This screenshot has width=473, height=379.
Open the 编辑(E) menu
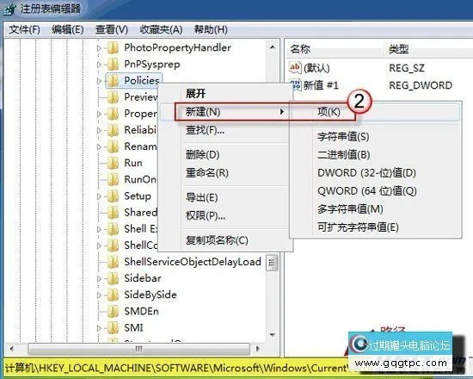(x=68, y=29)
